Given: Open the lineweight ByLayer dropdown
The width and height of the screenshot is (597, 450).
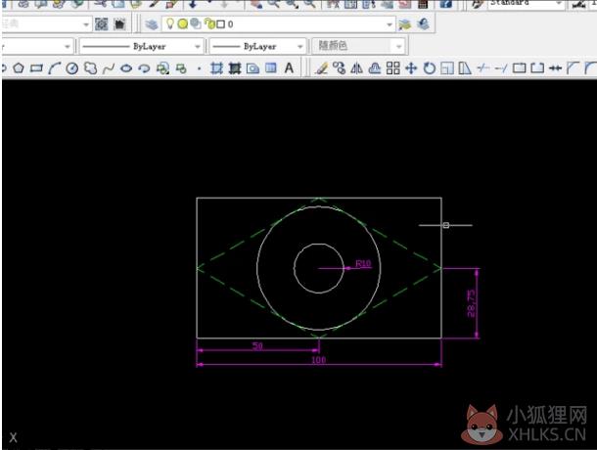Looking at the screenshot, I should click(300, 46).
